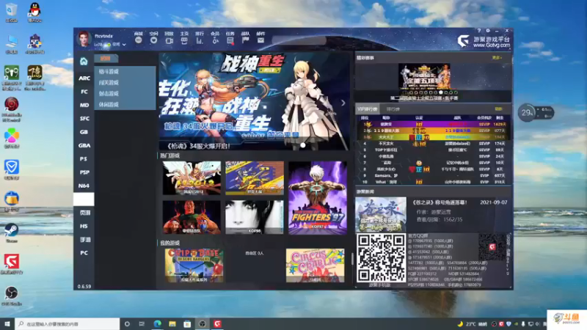Open the settings gear icon in title bar
Screen dimensions: 587x330
point(488,31)
